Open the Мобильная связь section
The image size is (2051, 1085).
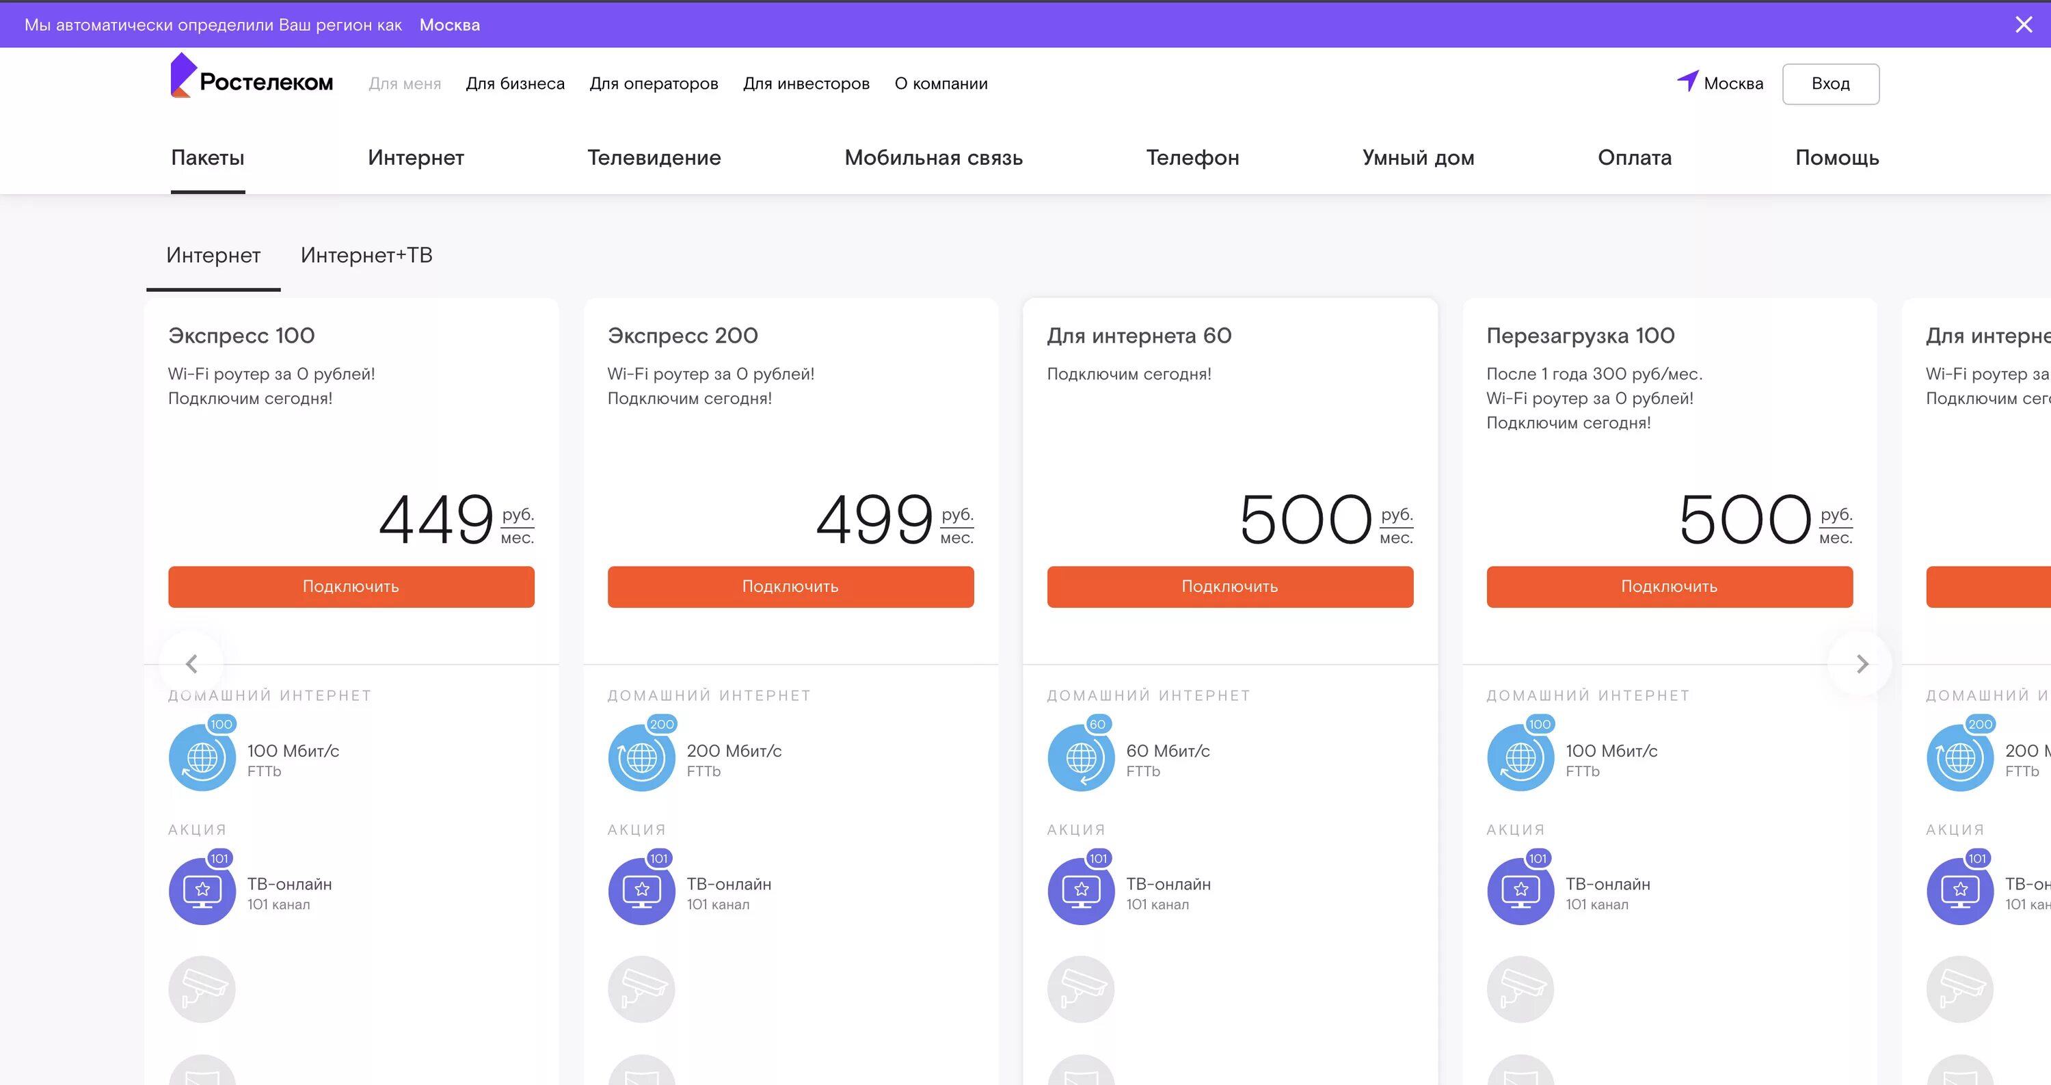coord(933,158)
